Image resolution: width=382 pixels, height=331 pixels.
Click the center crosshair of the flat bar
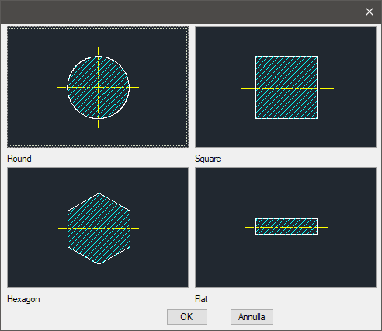(286, 227)
